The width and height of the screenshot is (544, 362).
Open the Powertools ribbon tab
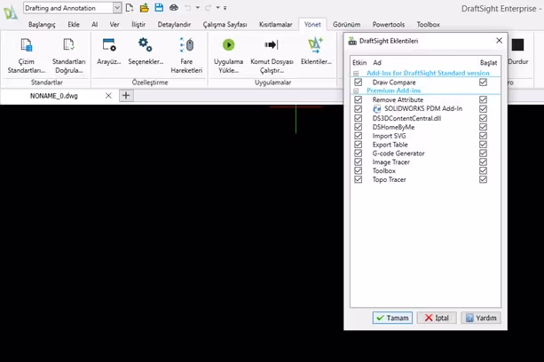pyautogui.click(x=389, y=25)
